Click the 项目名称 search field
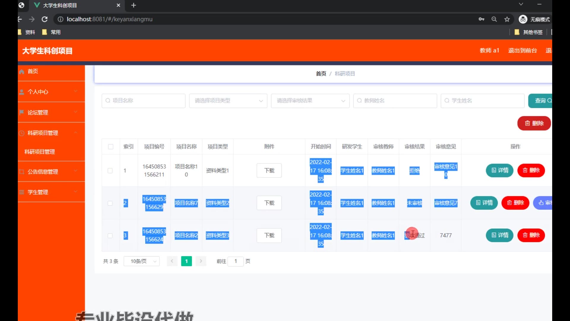The width and height of the screenshot is (570, 321). point(144,101)
